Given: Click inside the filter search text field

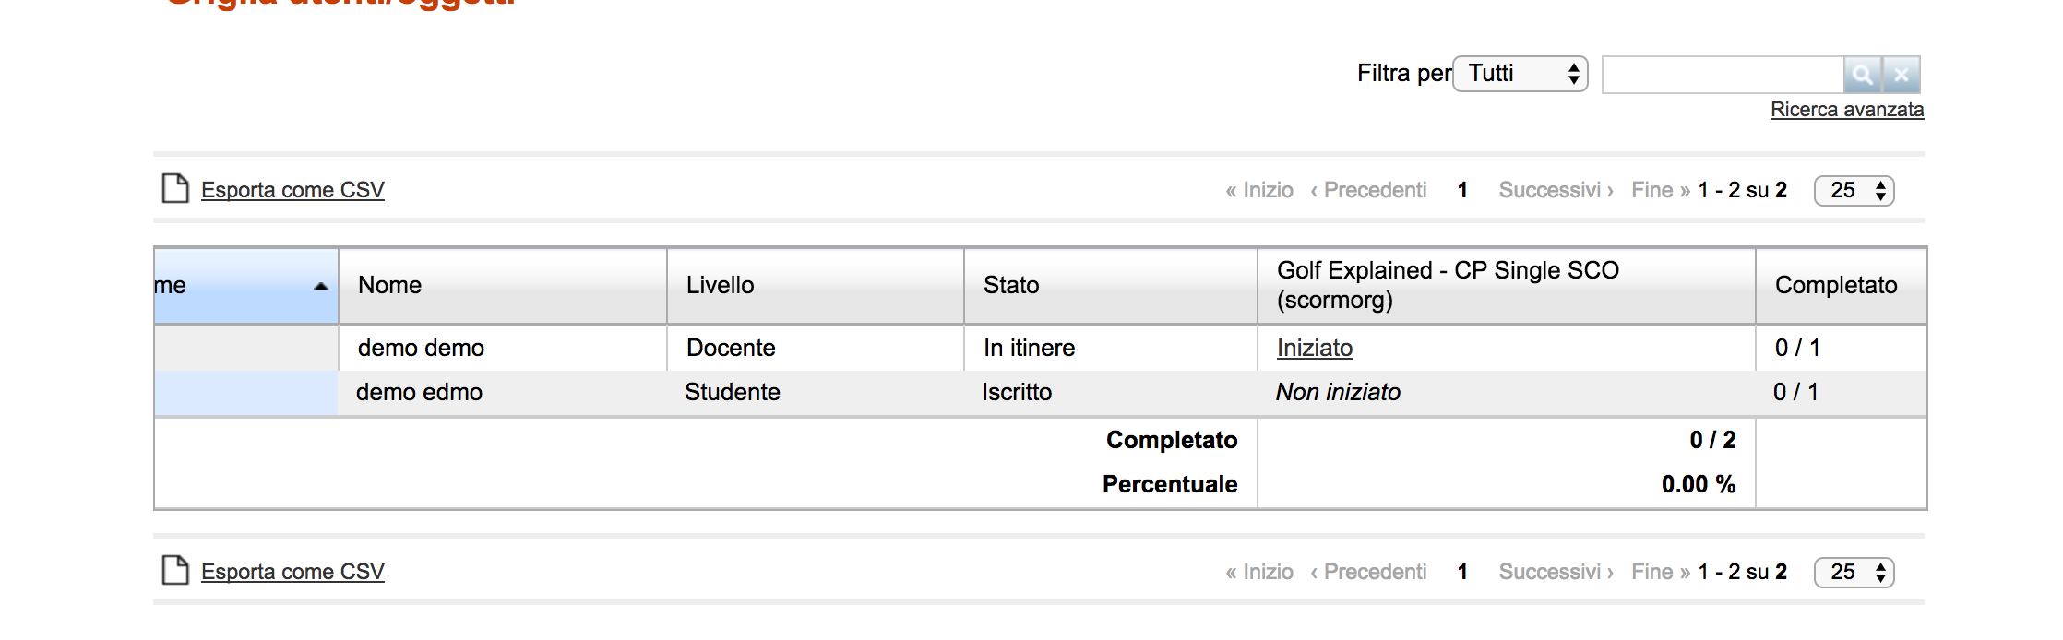Looking at the screenshot, I should click(x=1723, y=75).
